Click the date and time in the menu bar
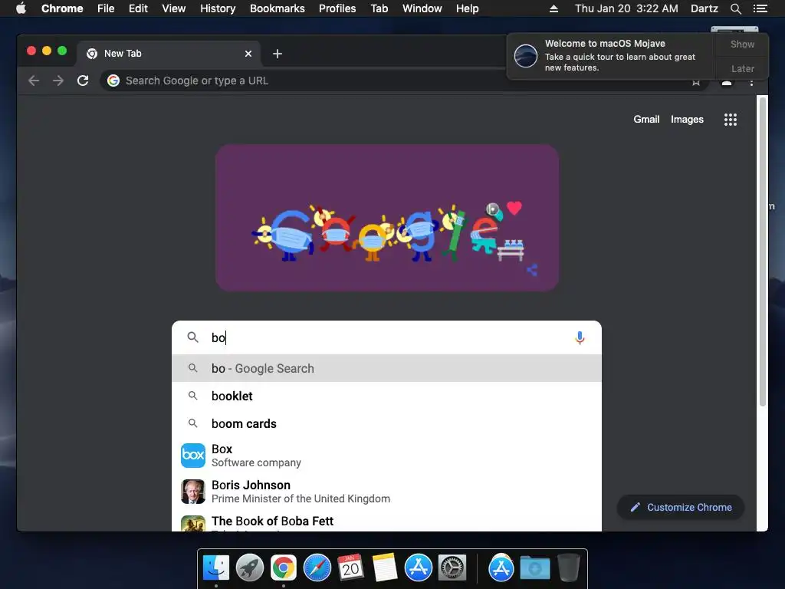This screenshot has width=785, height=589. tap(626, 8)
